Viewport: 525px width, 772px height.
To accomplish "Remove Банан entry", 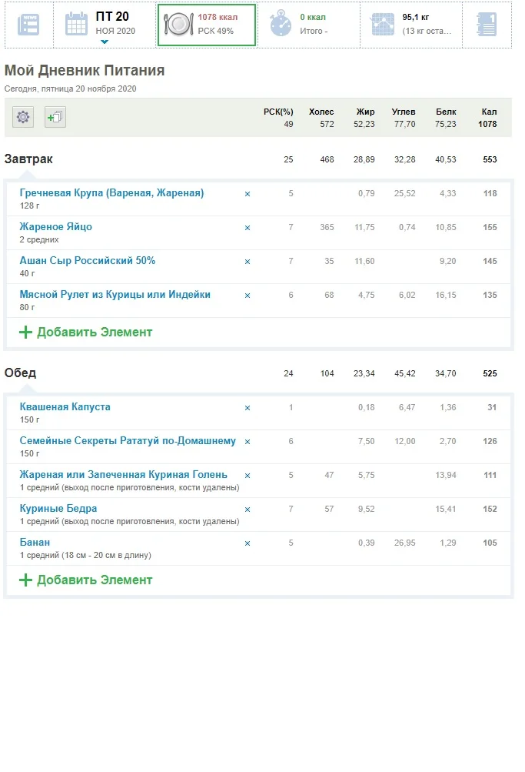I will pos(248,543).
